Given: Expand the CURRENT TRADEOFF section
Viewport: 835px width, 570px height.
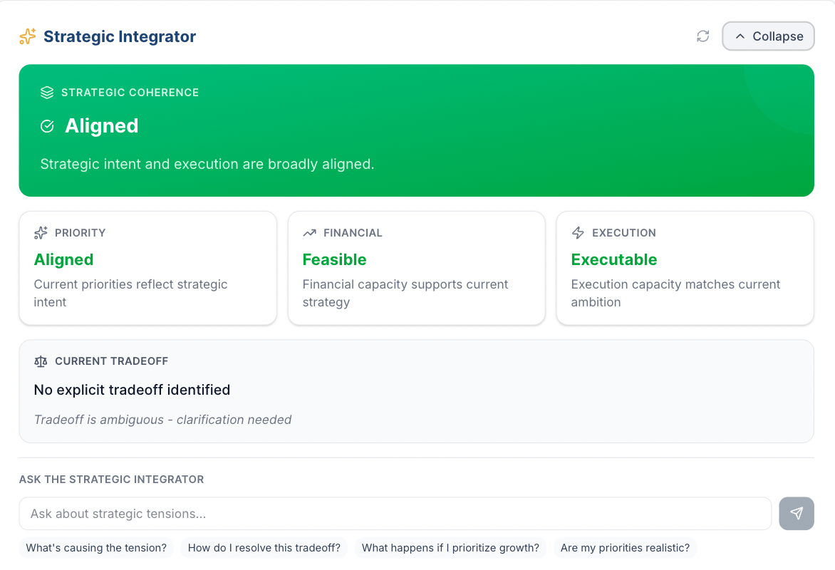Looking at the screenshot, I should pos(417,390).
